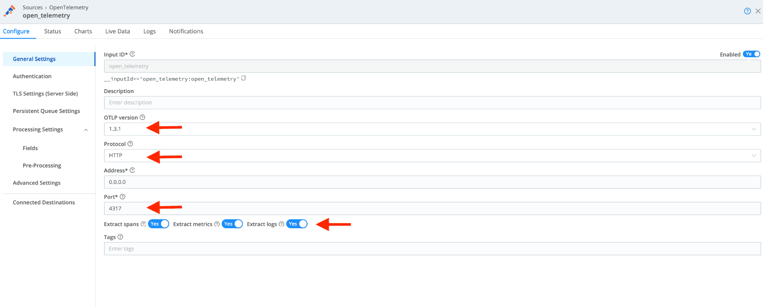Copy the inputId expression with copy icon

click(x=244, y=78)
